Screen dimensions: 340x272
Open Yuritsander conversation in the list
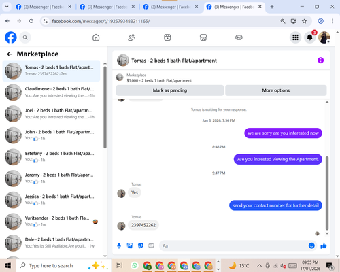(51, 222)
